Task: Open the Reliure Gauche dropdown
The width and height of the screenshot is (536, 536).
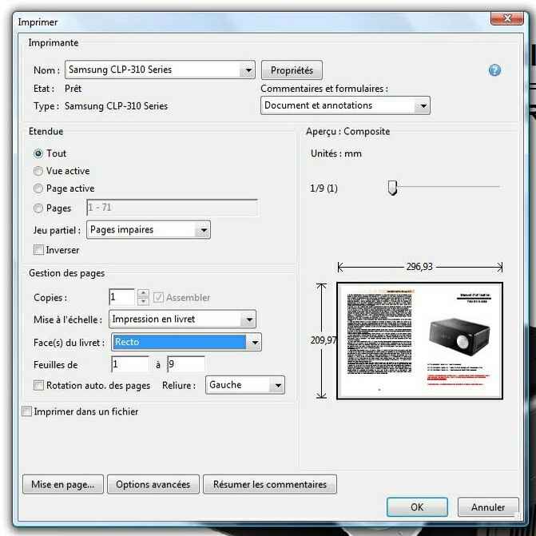Action: click(245, 385)
